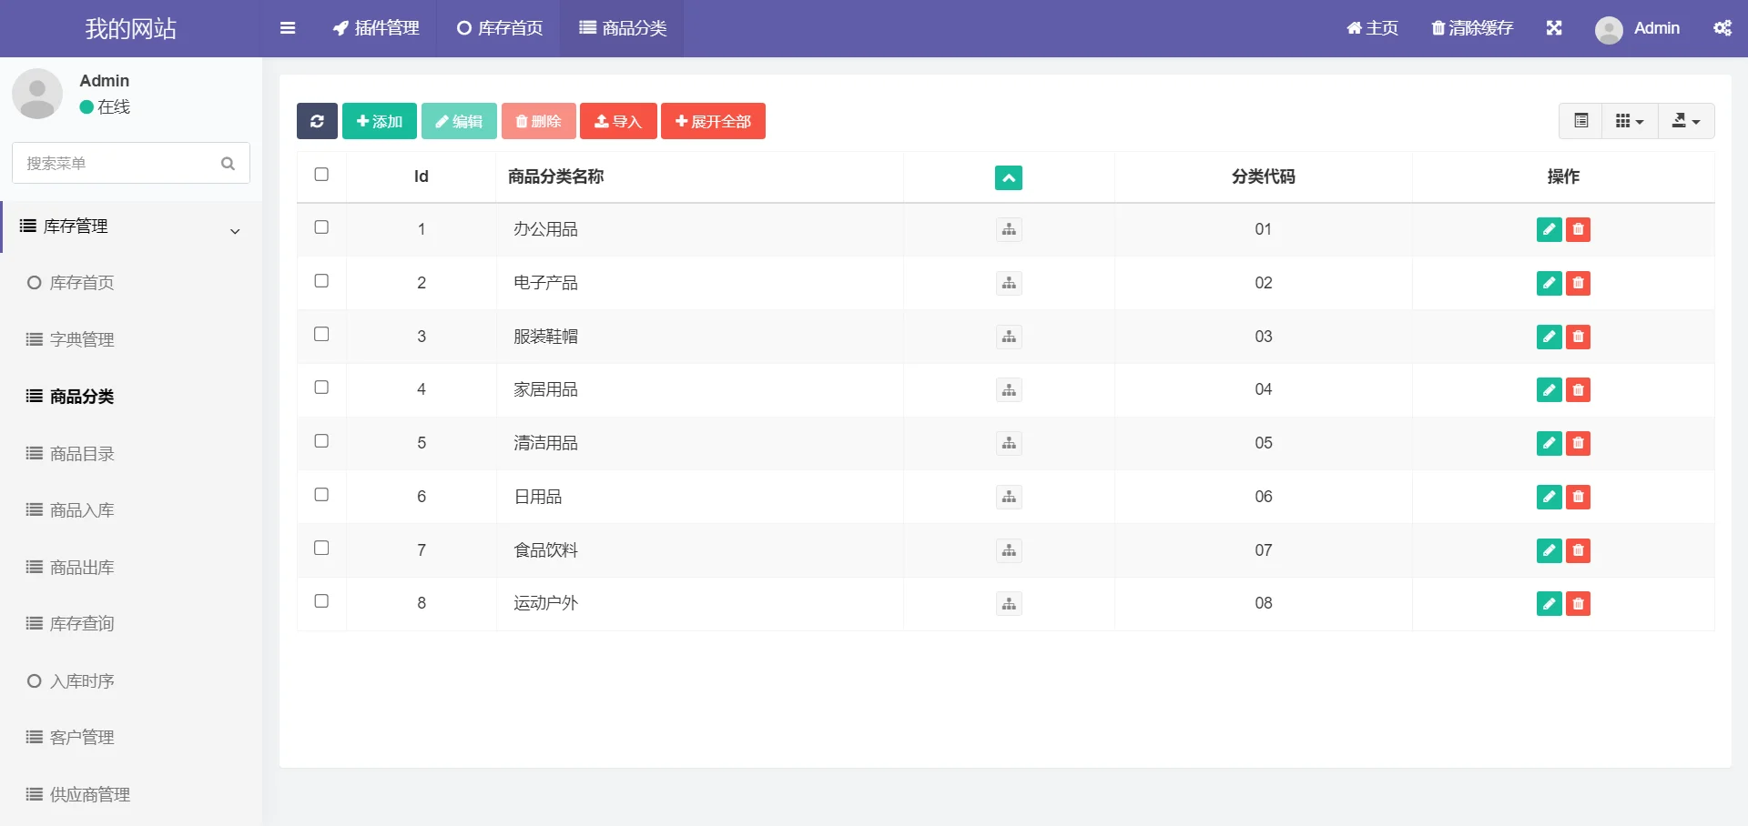Delete 运动户外 using the red trash icon
Image resolution: width=1748 pixels, height=826 pixels.
pyautogui.click(x=1579, y=603)
